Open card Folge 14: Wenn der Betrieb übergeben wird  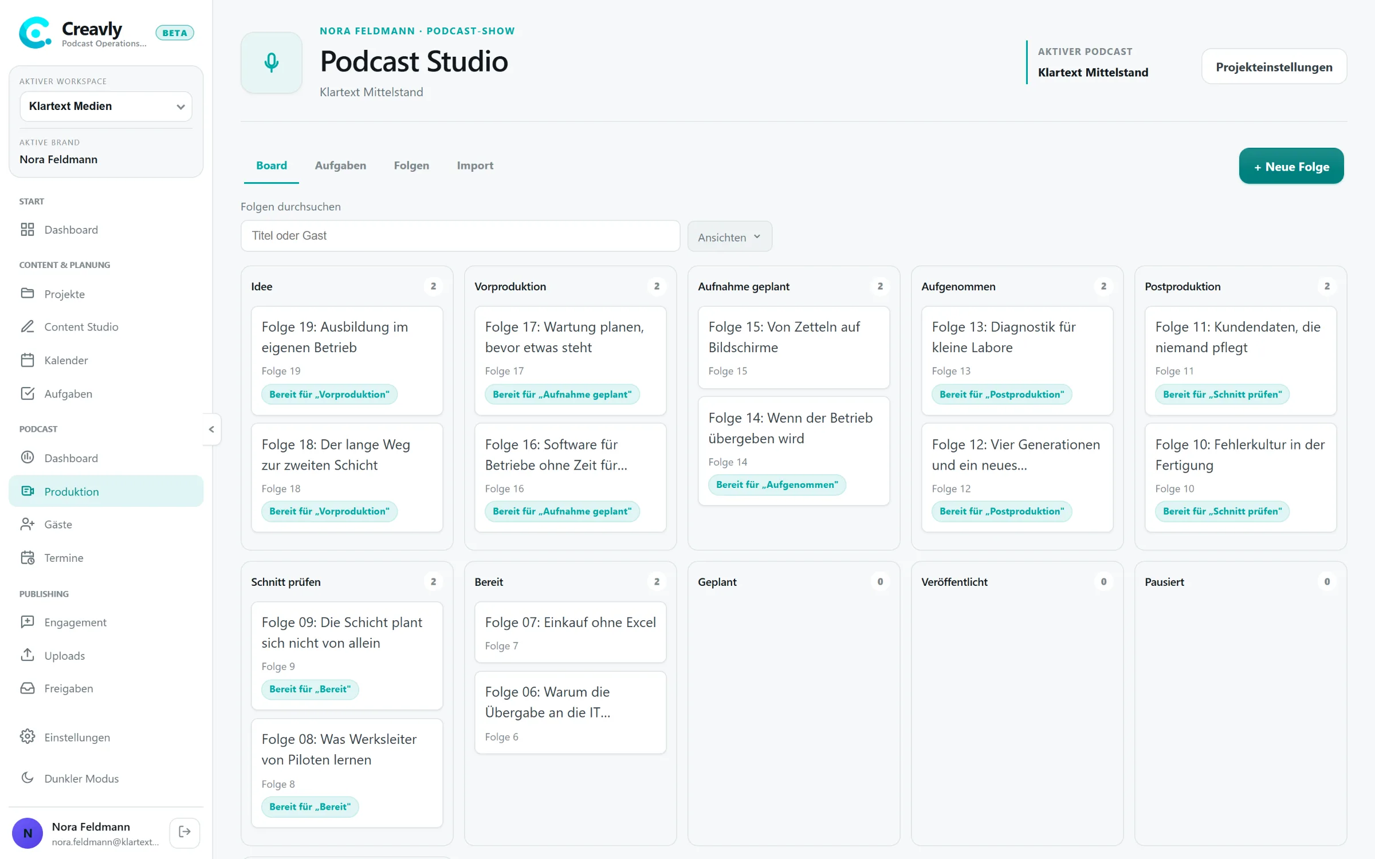point(793,451)
